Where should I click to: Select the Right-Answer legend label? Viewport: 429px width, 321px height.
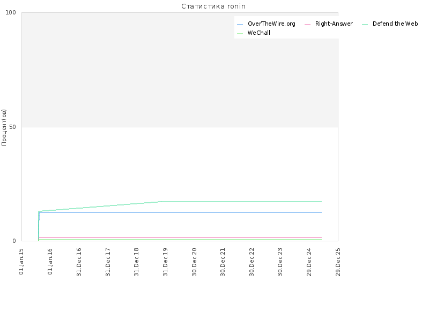coord(334,24)
